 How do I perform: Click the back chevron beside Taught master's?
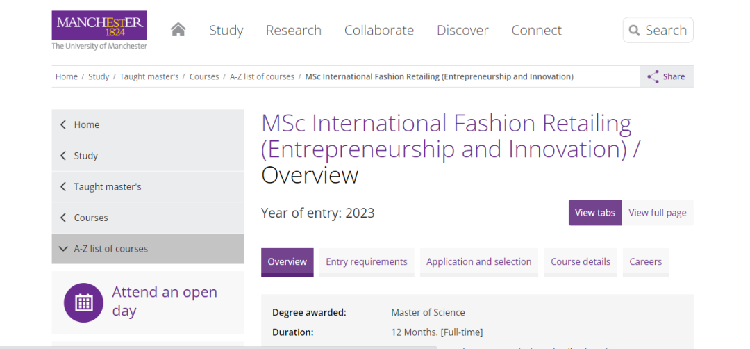coord(64,186)
